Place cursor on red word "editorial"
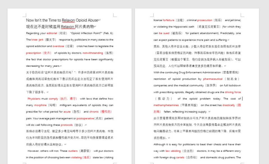 click(x=52, y=33)
